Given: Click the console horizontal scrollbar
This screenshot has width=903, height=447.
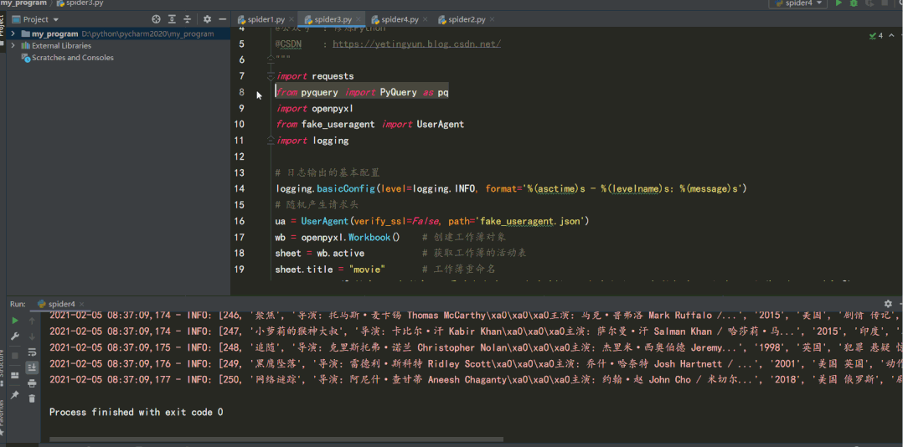Looking at the screenshot, I should pyautogui.click(x=276, y=439).
